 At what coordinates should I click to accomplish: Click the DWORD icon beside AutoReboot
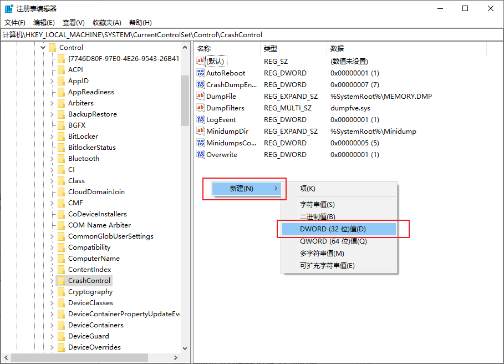[201, 73]
